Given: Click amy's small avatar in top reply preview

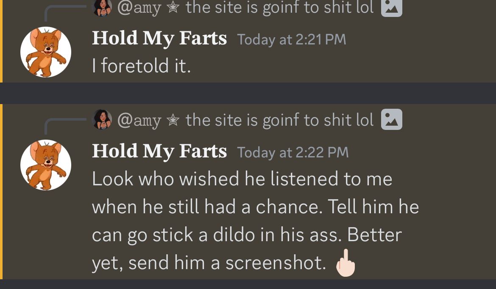Looking at the screenshot, I should click(x=102, y=8).
